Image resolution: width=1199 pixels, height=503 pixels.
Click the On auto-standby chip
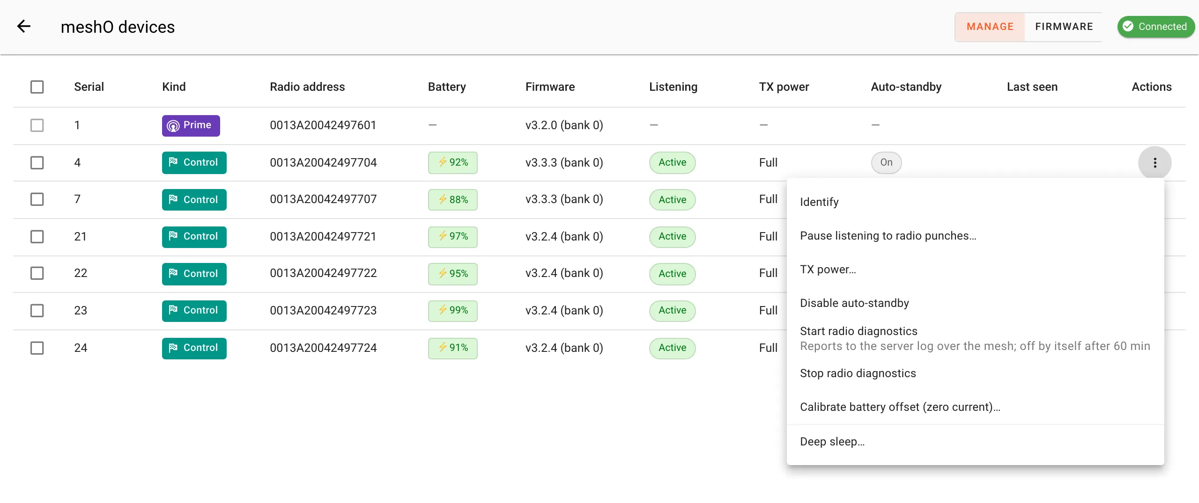pos(886,163)
